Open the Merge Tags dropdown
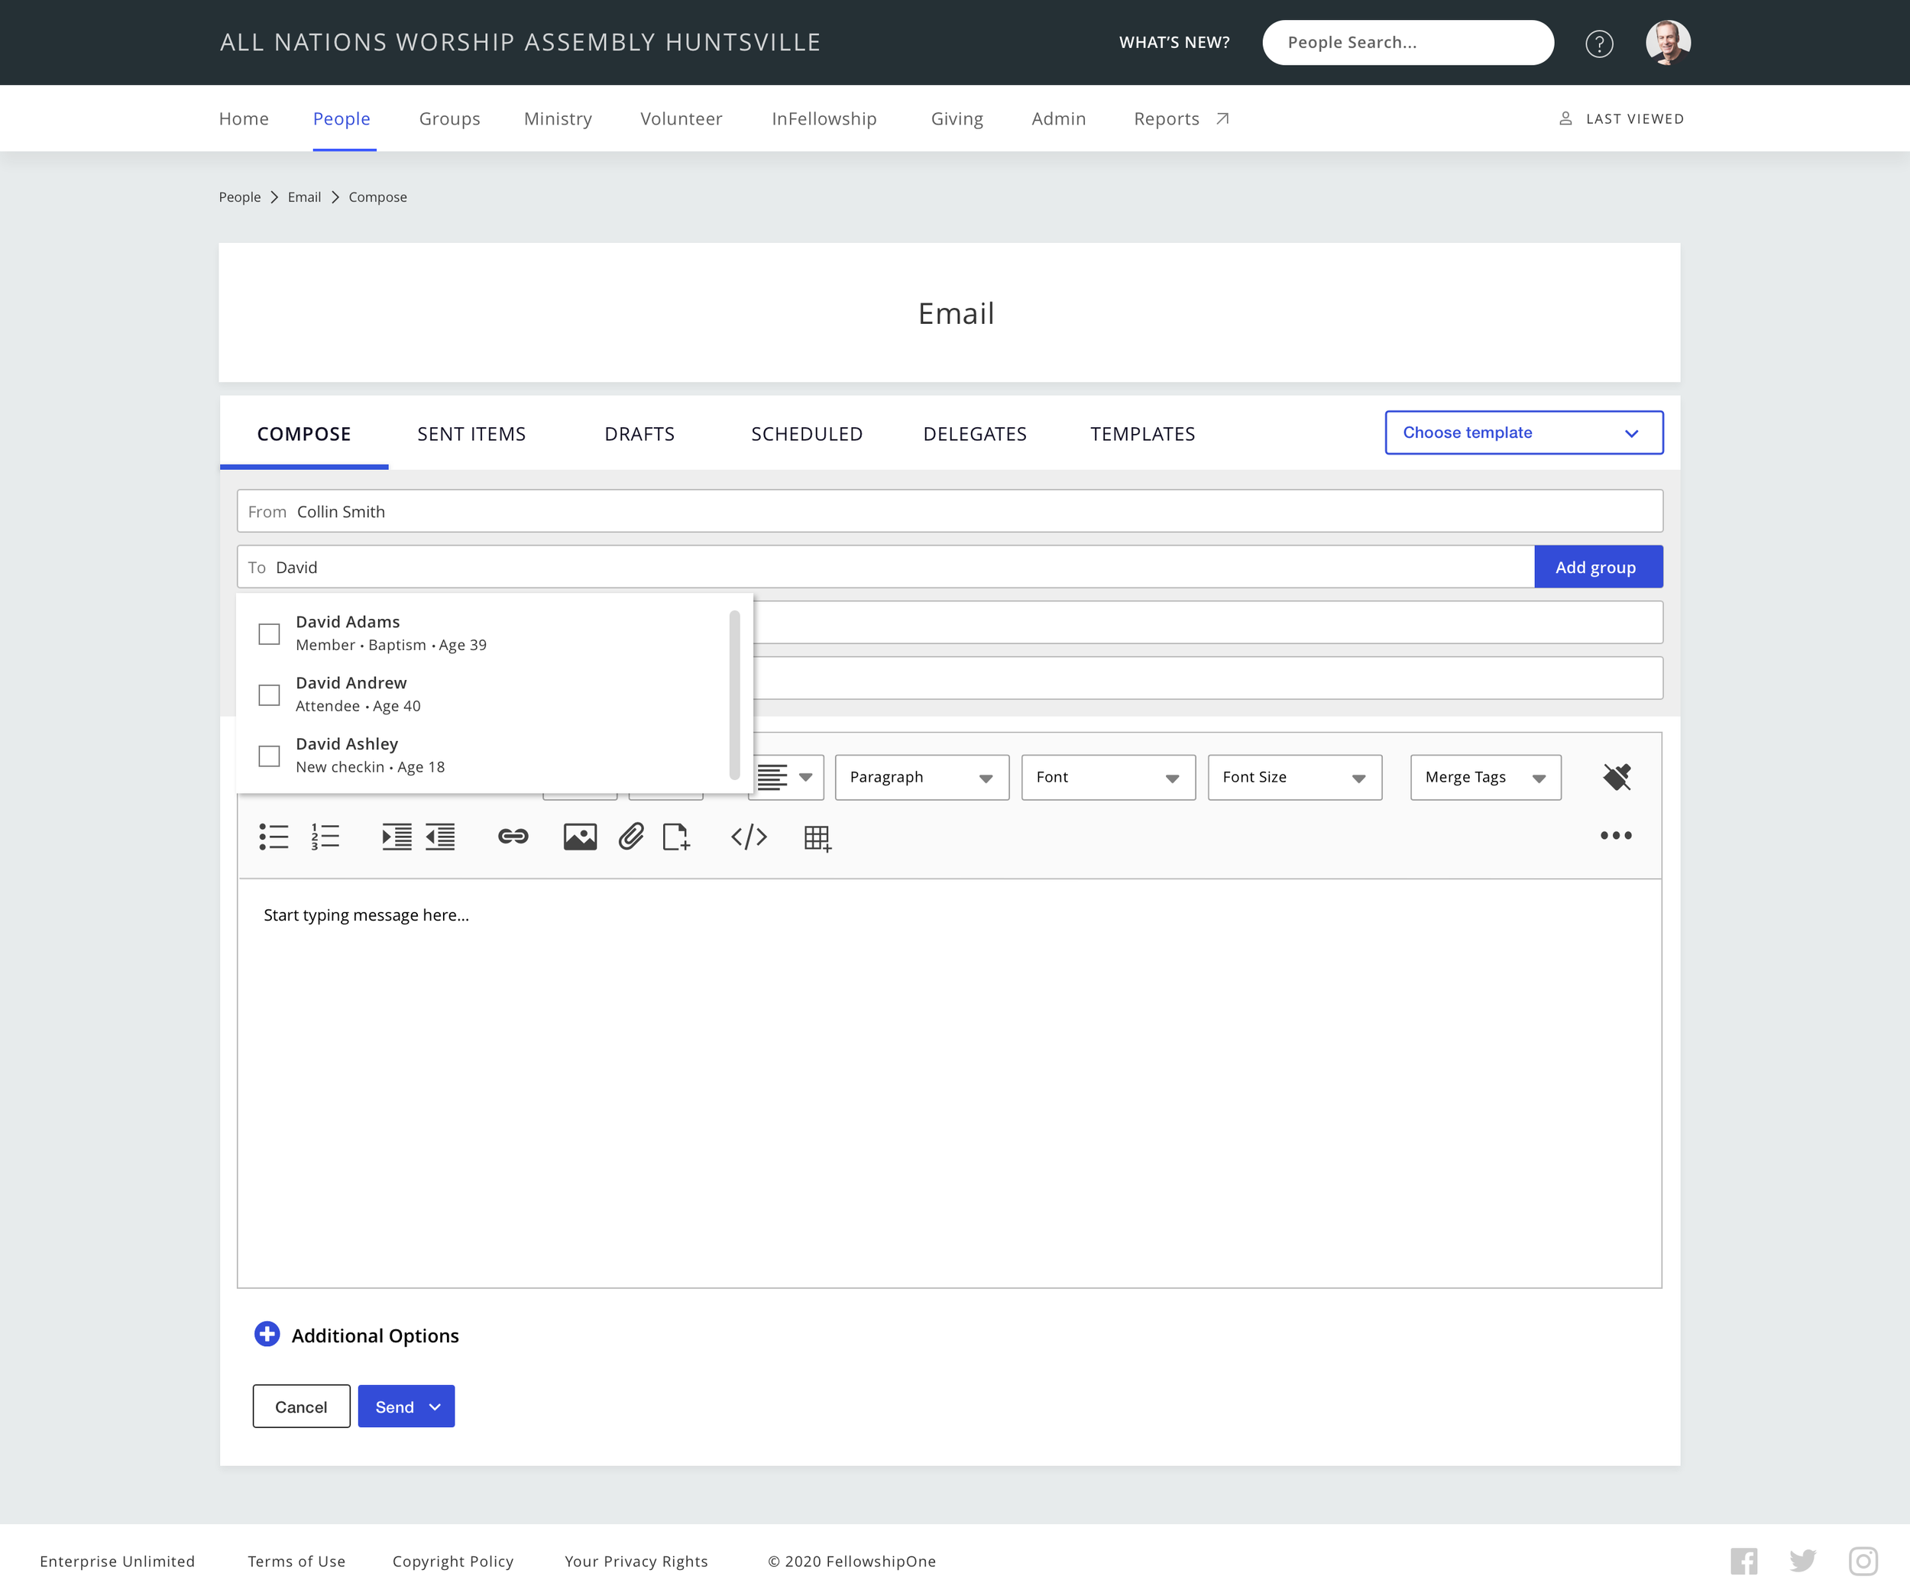 pos(1484,778)
